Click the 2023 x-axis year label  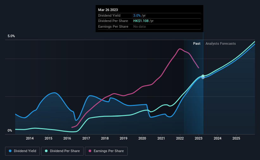point(199,138)
